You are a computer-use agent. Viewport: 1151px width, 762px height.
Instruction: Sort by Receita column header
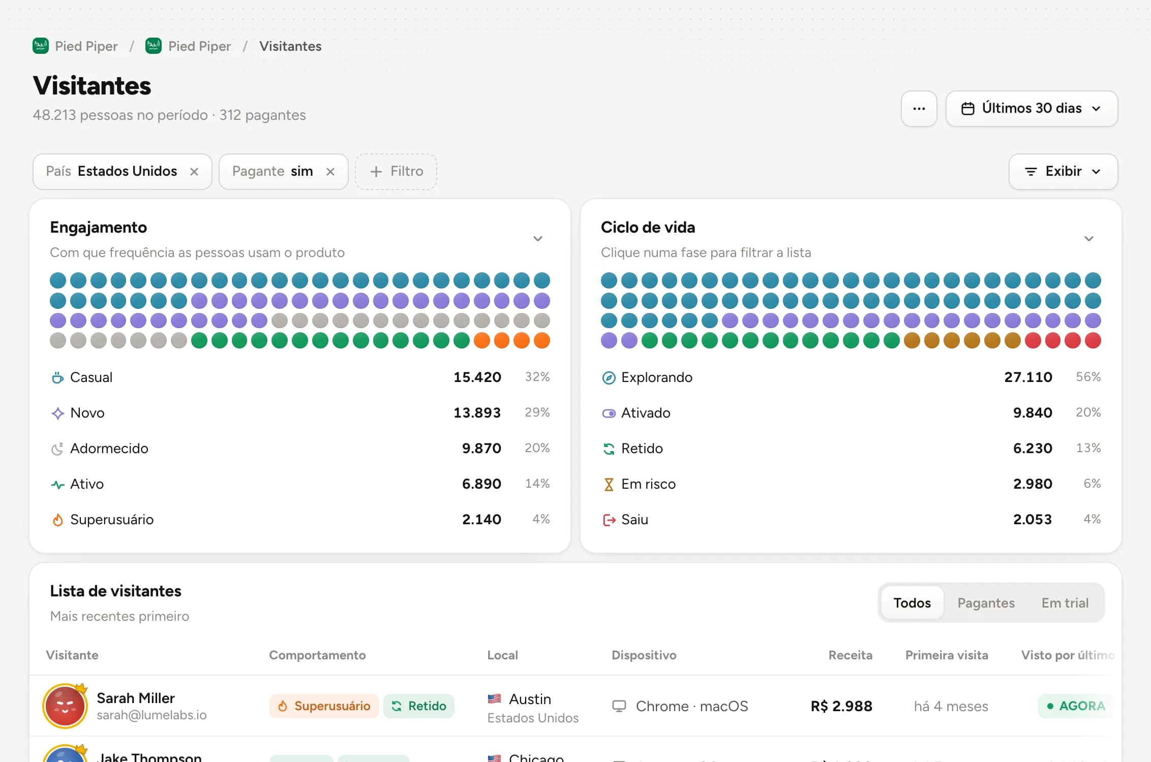click(850, 655)
